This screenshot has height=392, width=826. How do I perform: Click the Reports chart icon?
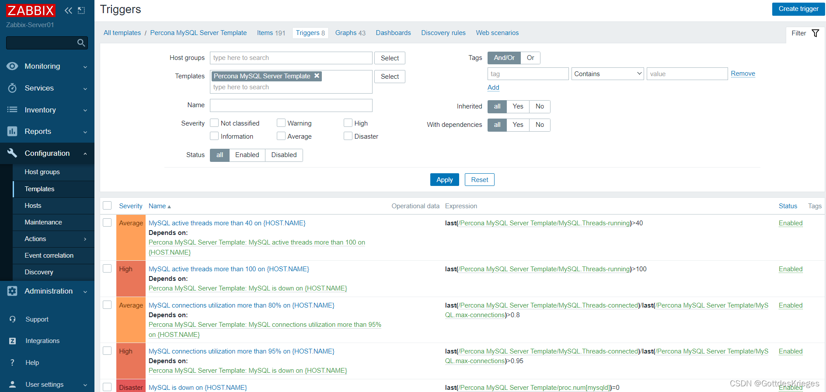pyautogui.click(x=12, y=131)
